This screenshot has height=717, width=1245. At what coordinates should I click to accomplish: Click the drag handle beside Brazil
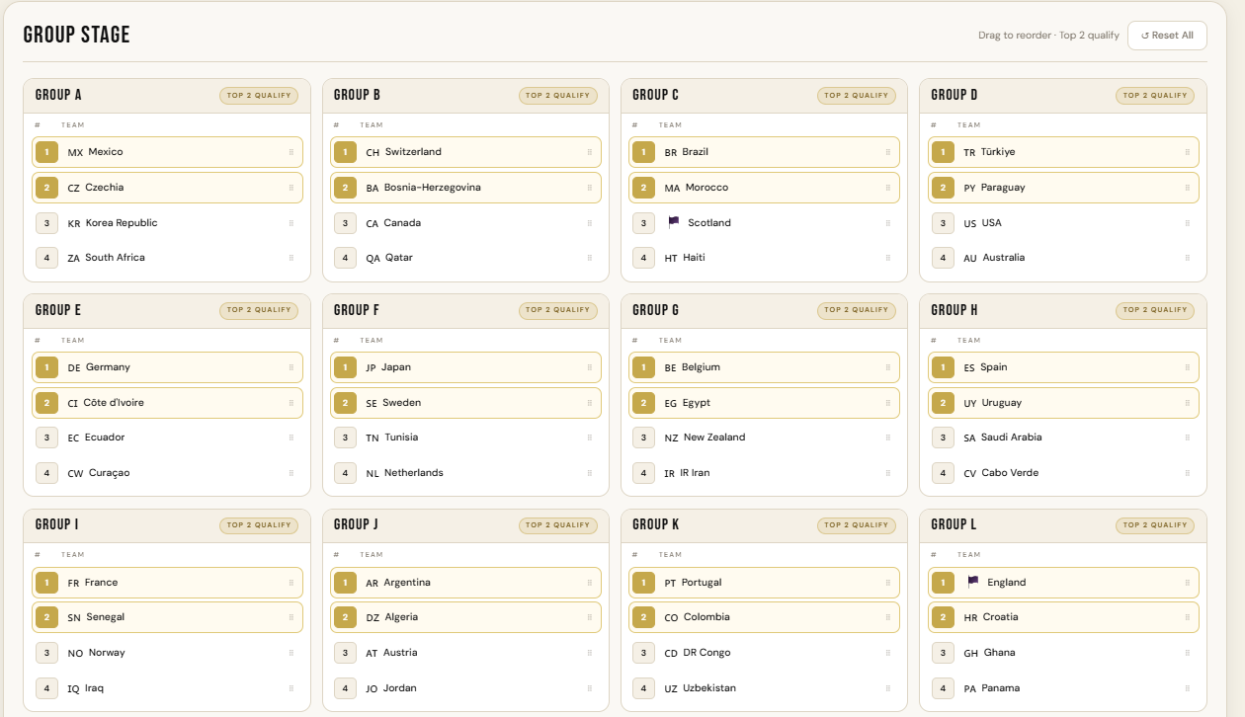point(888,152)
